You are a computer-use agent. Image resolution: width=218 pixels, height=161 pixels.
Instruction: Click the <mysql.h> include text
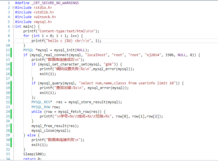(x=43, y=22)
